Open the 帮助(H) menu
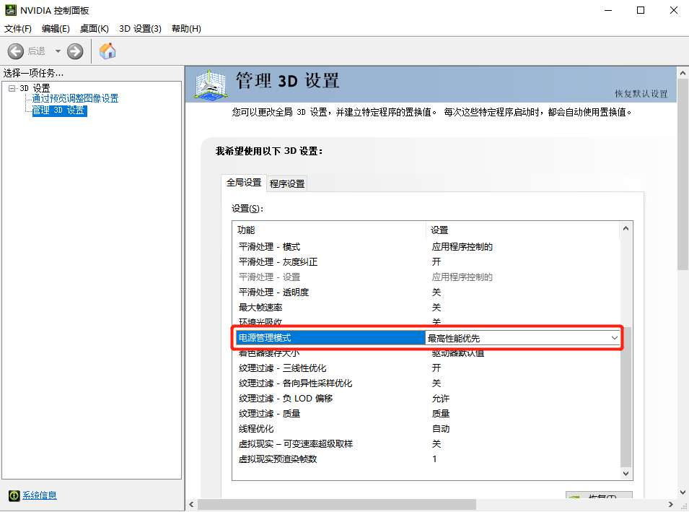Screen dimensions: 689x512 [x=186, y=29]
